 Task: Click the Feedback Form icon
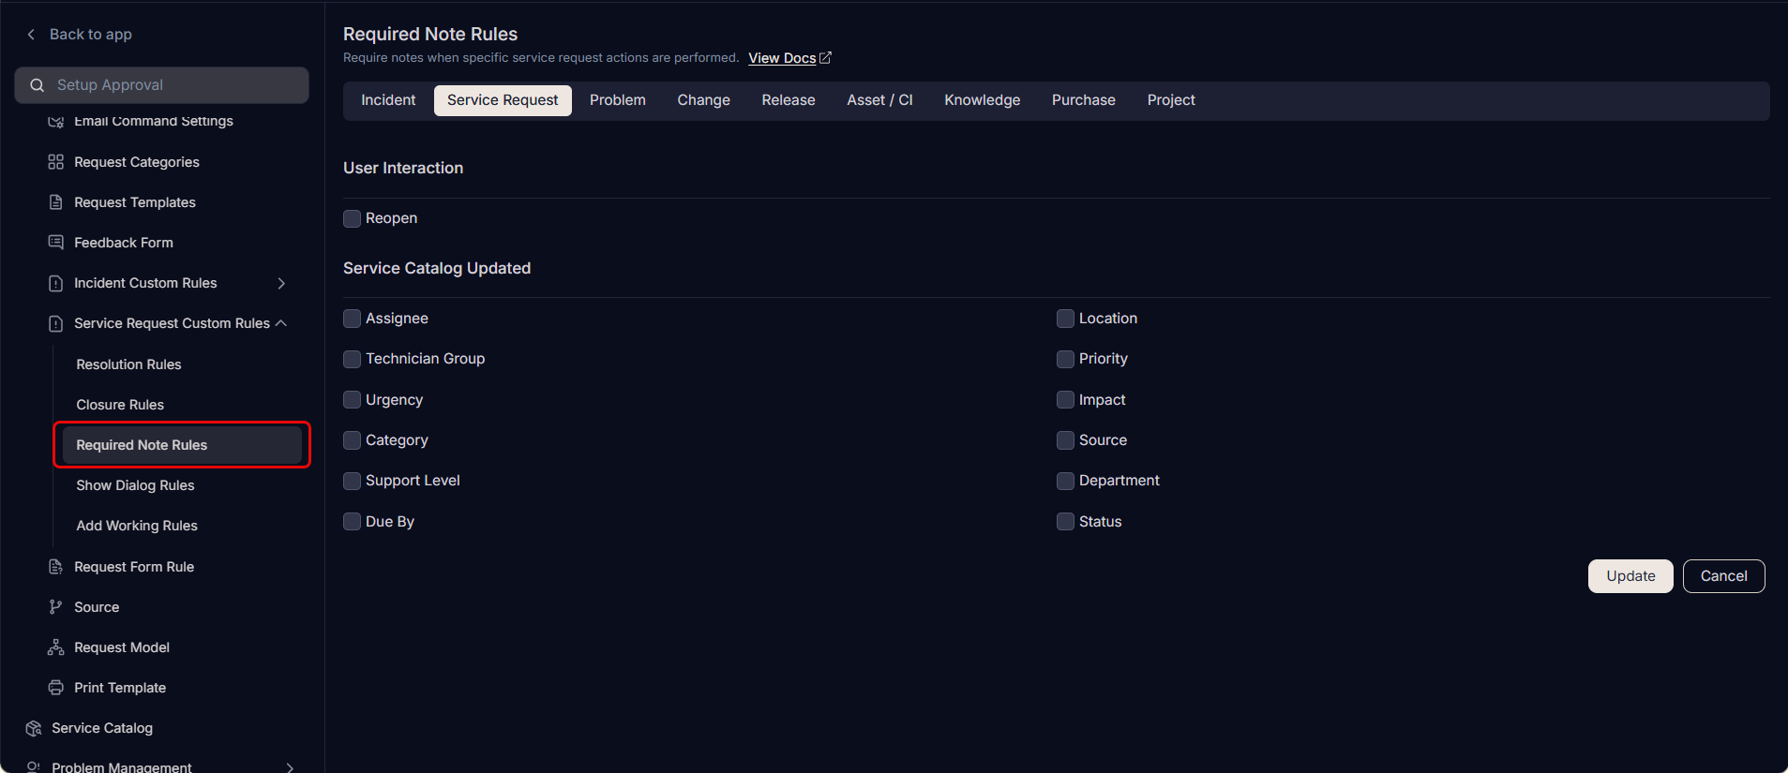pyautogui.click(x=56, y=243)
